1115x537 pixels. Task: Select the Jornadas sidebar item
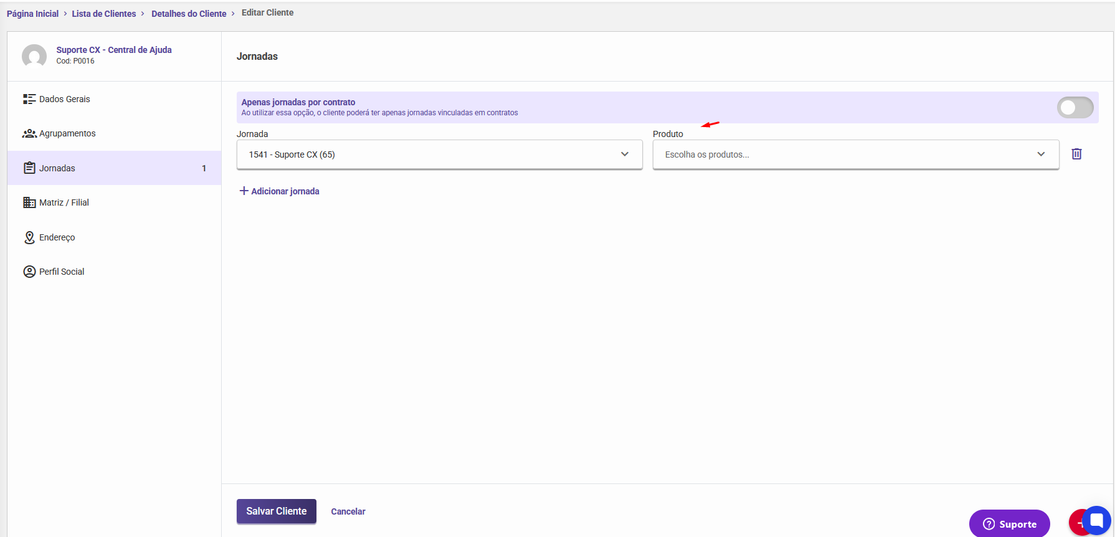115,168
